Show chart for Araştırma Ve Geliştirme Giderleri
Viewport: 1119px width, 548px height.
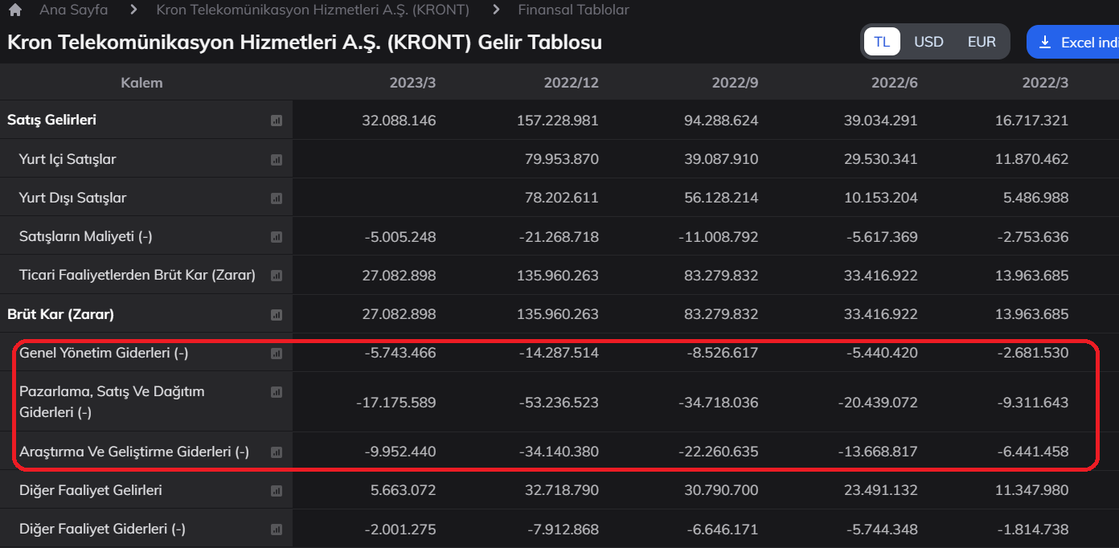277,452
